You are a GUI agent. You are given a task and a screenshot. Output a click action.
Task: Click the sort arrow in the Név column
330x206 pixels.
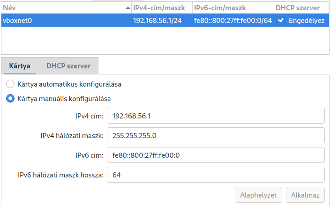pyautogui.click(x=128, y=8)
